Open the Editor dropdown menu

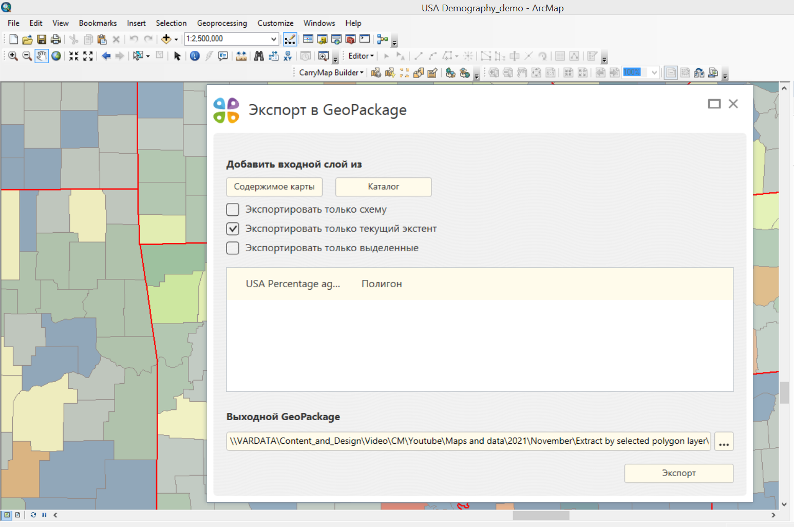361,56
